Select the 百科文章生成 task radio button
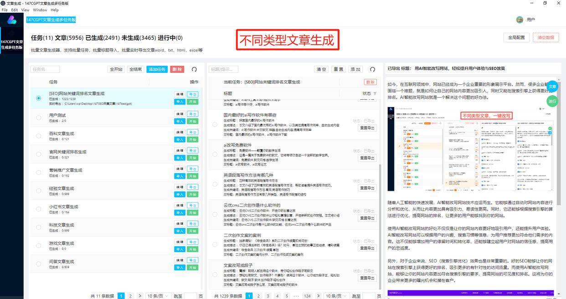This screenshot has height=299, width=566. click(39, 136)
